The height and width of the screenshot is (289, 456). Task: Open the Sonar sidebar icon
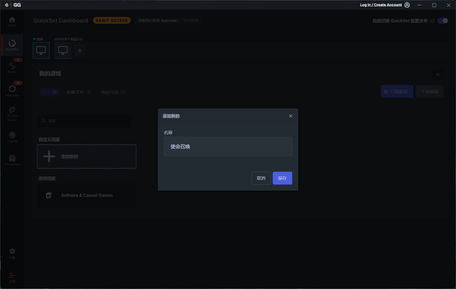click(12, 67)
